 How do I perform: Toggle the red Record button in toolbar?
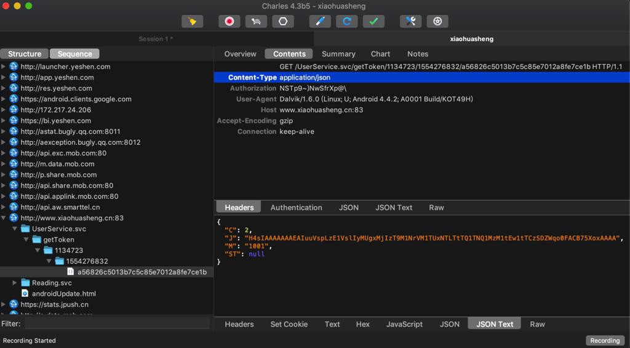229,21
